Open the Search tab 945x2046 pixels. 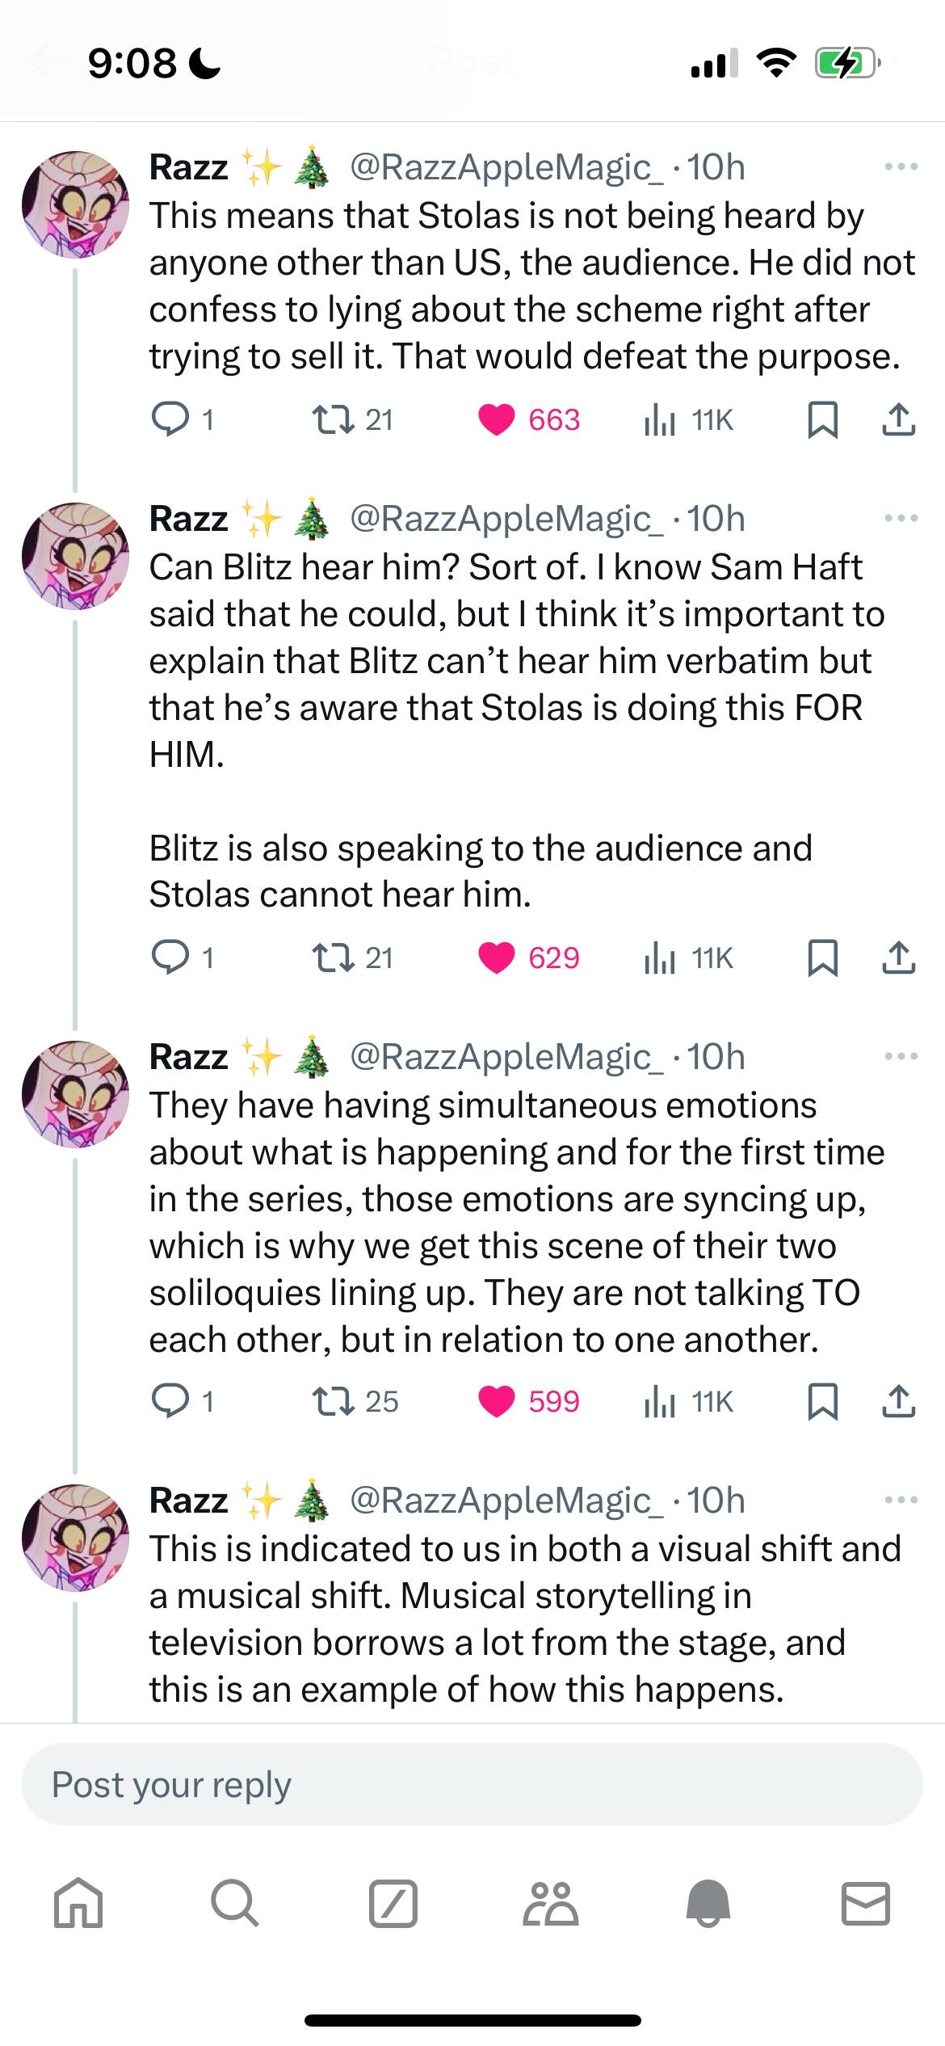coord(235,1905)
